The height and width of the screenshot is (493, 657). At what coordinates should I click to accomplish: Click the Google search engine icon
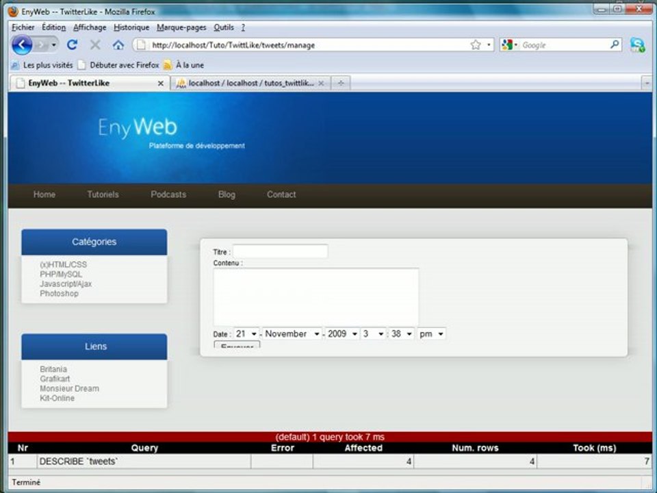(x=507, y=45)
